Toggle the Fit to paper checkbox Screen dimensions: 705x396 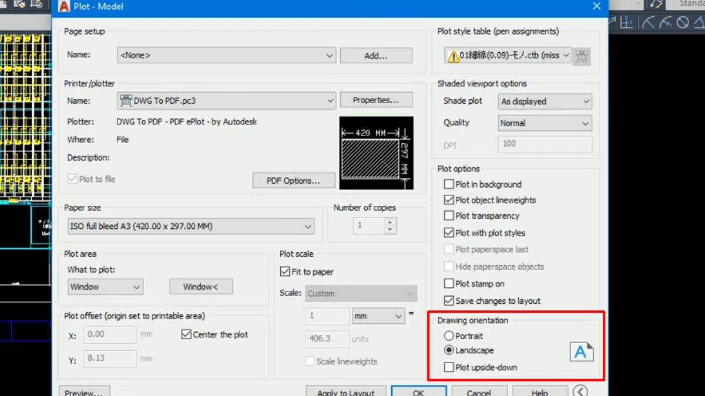[x=286, y=272]
